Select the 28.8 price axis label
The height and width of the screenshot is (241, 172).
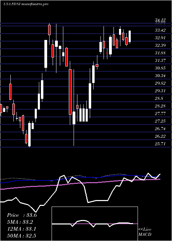point(159,98)
